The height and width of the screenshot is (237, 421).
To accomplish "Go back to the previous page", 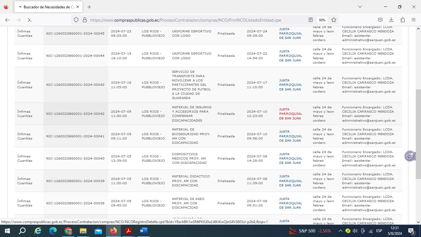I will click(7, 20).
